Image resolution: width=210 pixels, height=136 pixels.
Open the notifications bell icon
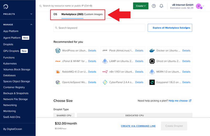click(161, 6)
